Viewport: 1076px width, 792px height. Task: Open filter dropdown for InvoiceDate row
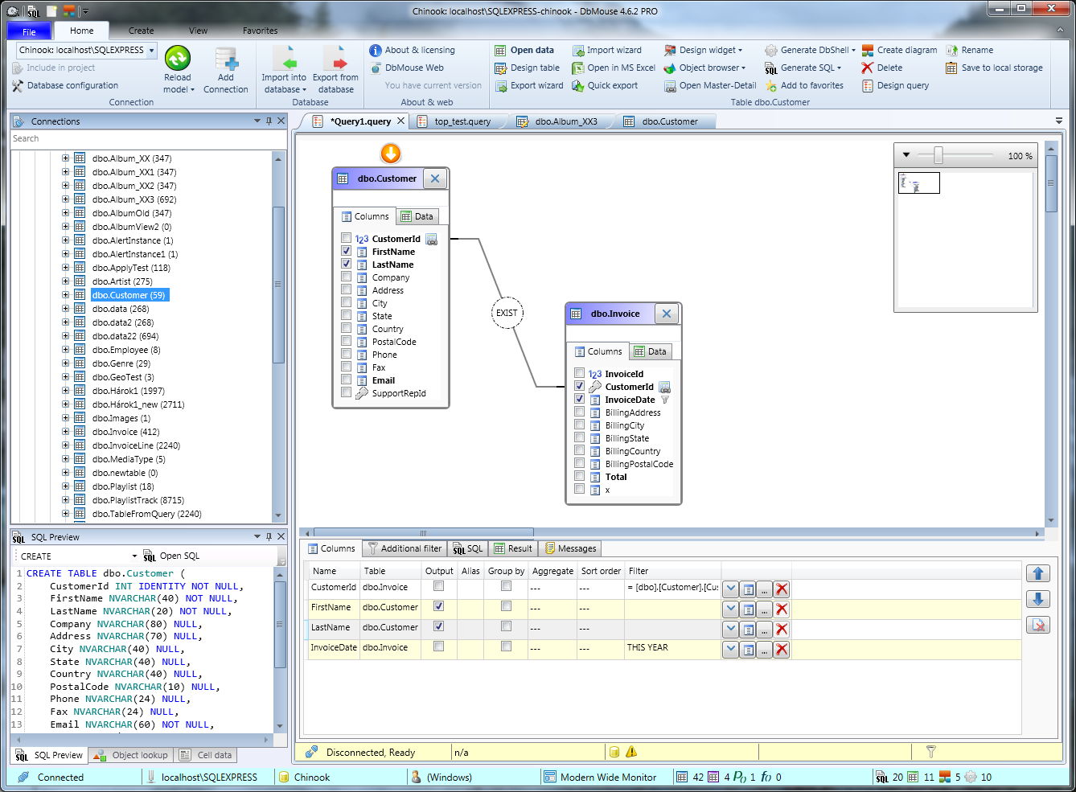730,649
